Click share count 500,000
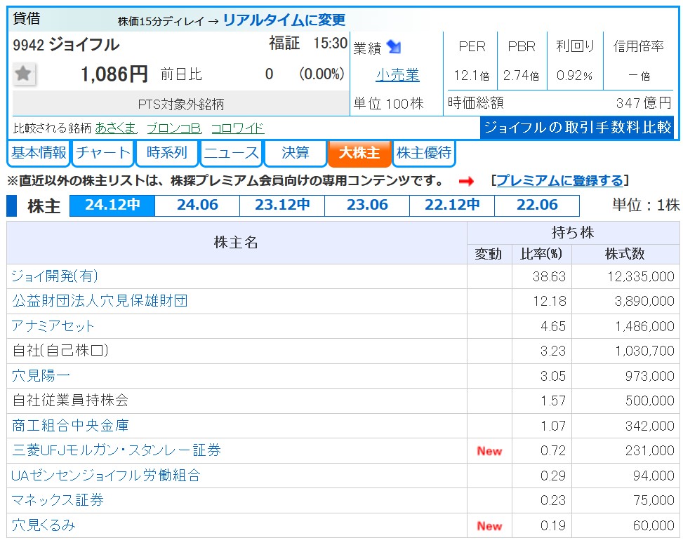Screen dimensions: 683x545 click(649, 401)
